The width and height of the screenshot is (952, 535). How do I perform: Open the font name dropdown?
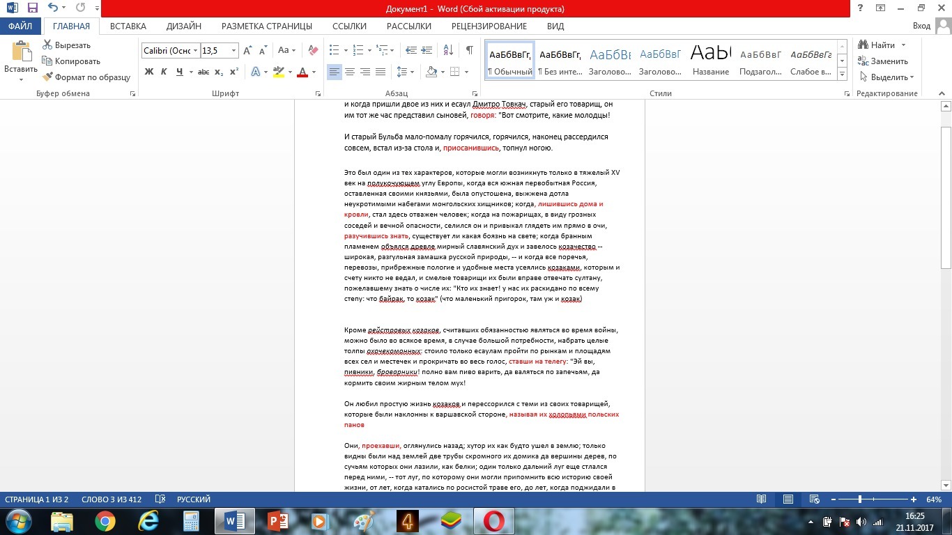click(196, 51)
